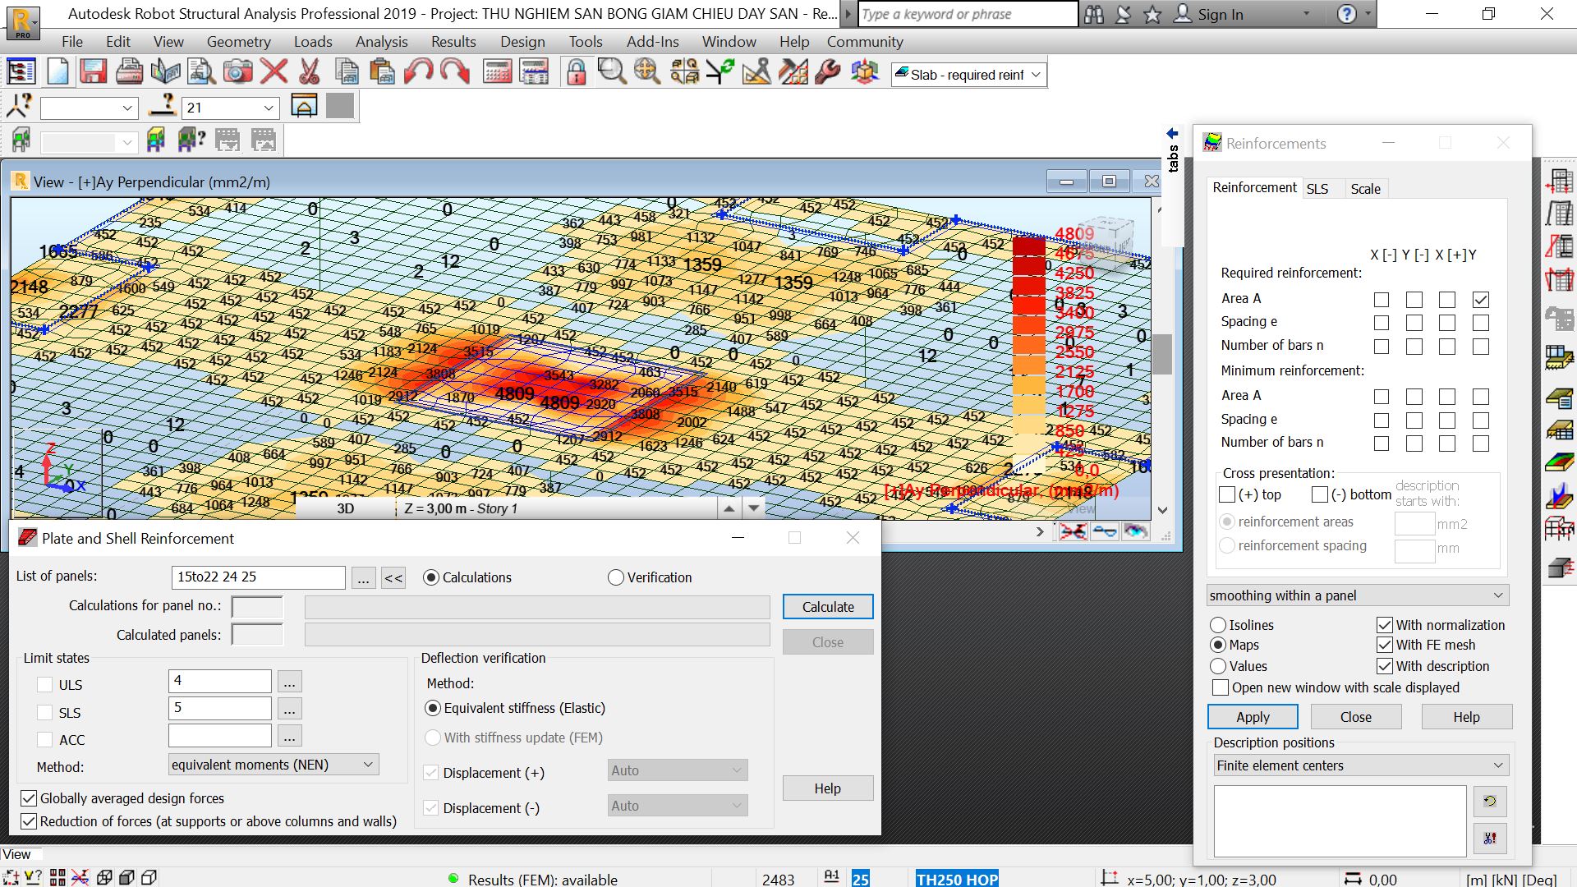Click the red X delete icon
This screenshot has height=887, width=1577.
point(274,73)
